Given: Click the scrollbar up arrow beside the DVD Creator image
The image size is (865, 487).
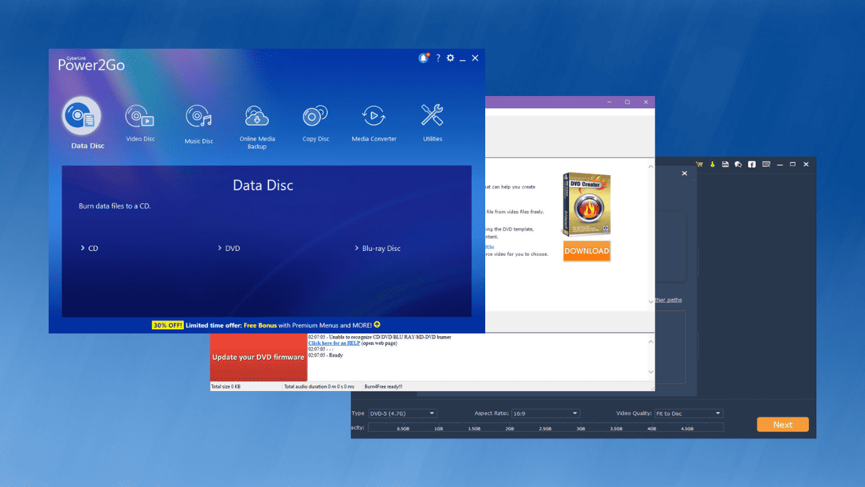Looking at the screenshot, I should (651, 166).
